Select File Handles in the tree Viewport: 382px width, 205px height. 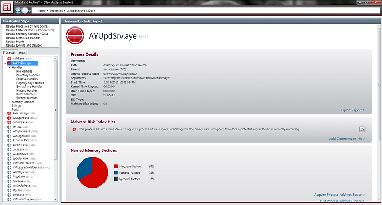[x=24, y=72]
